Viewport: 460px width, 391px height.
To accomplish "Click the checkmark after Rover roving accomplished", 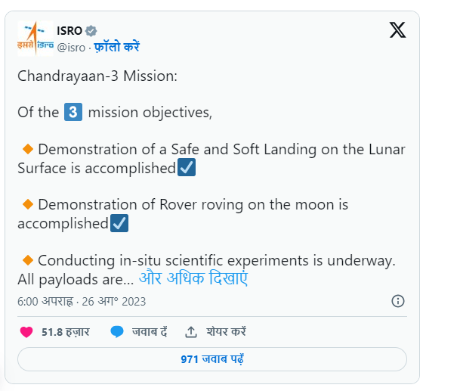I will 119,223.
